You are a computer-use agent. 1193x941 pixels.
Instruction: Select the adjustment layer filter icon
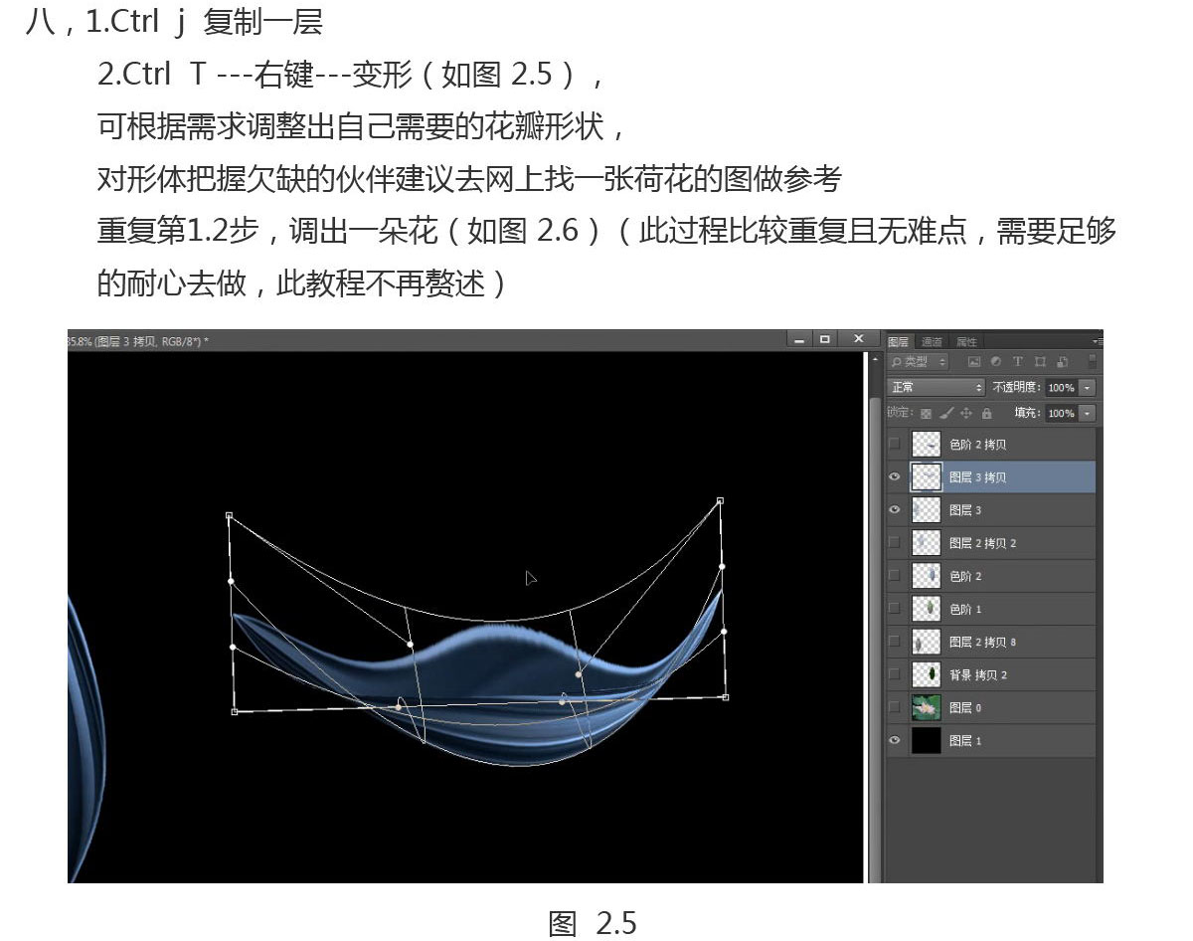click(996, 362)
